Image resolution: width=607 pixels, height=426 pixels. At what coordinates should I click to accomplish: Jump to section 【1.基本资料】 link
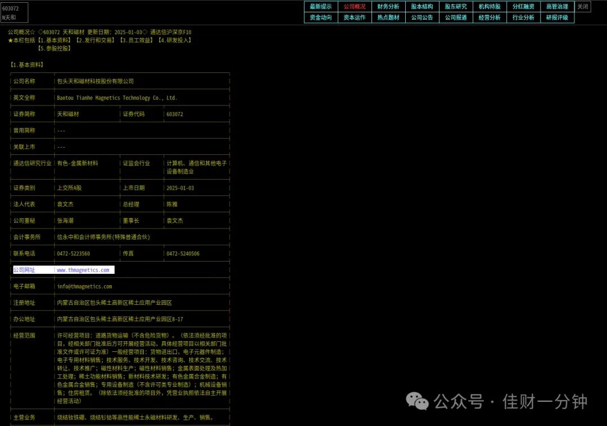pos(55,40)
